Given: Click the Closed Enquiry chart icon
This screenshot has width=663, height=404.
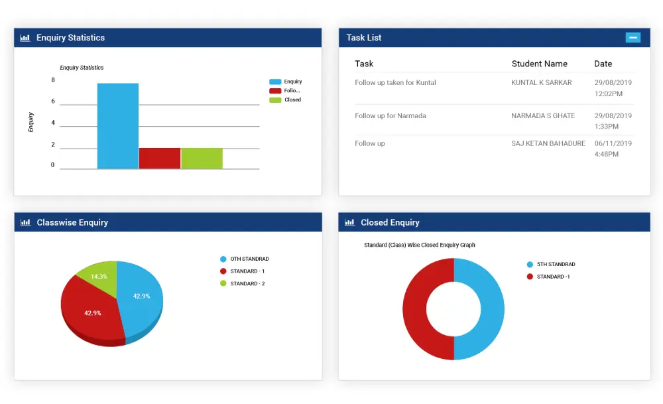Looking at the screenshot, I should [x=349, y=223].
